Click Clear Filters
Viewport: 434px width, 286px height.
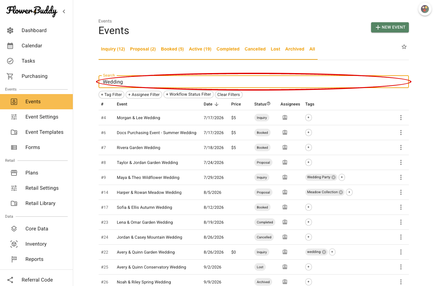tap(229, 95)
